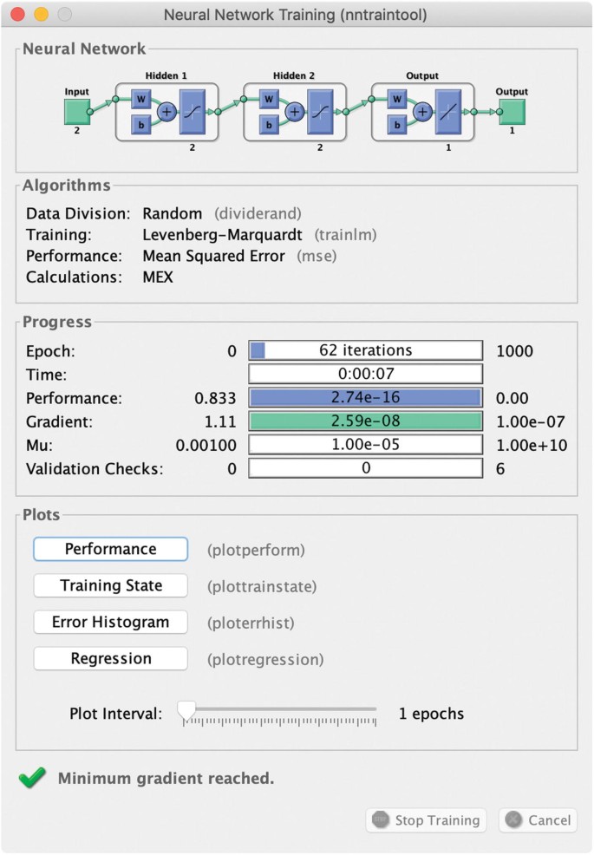Open the Regression plot

(110, 658)
